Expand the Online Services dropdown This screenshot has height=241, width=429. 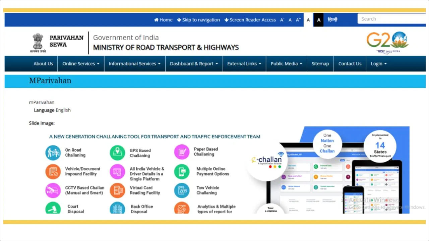point(81,64)
